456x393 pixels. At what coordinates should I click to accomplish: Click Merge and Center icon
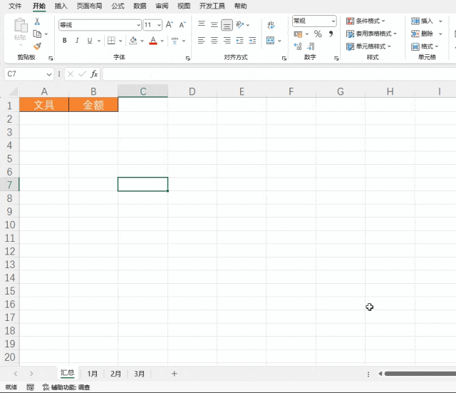point(271,41)
